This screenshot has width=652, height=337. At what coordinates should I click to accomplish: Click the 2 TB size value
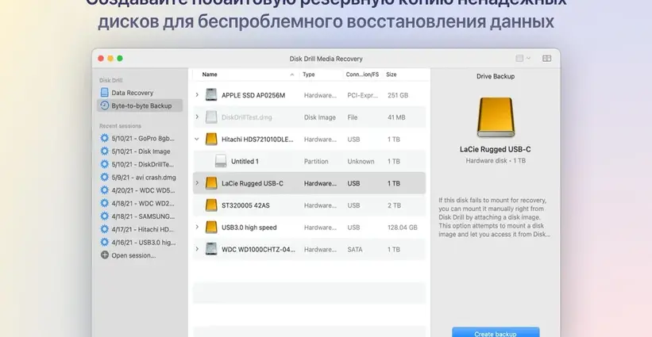coord(394,205)
